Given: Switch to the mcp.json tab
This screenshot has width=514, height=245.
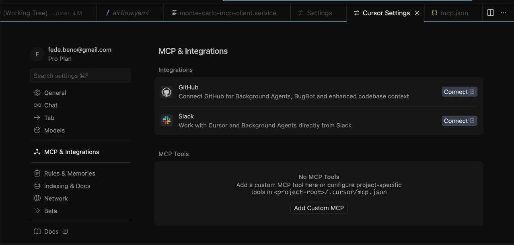Looking at the screenshot, I should pos(452,13).
